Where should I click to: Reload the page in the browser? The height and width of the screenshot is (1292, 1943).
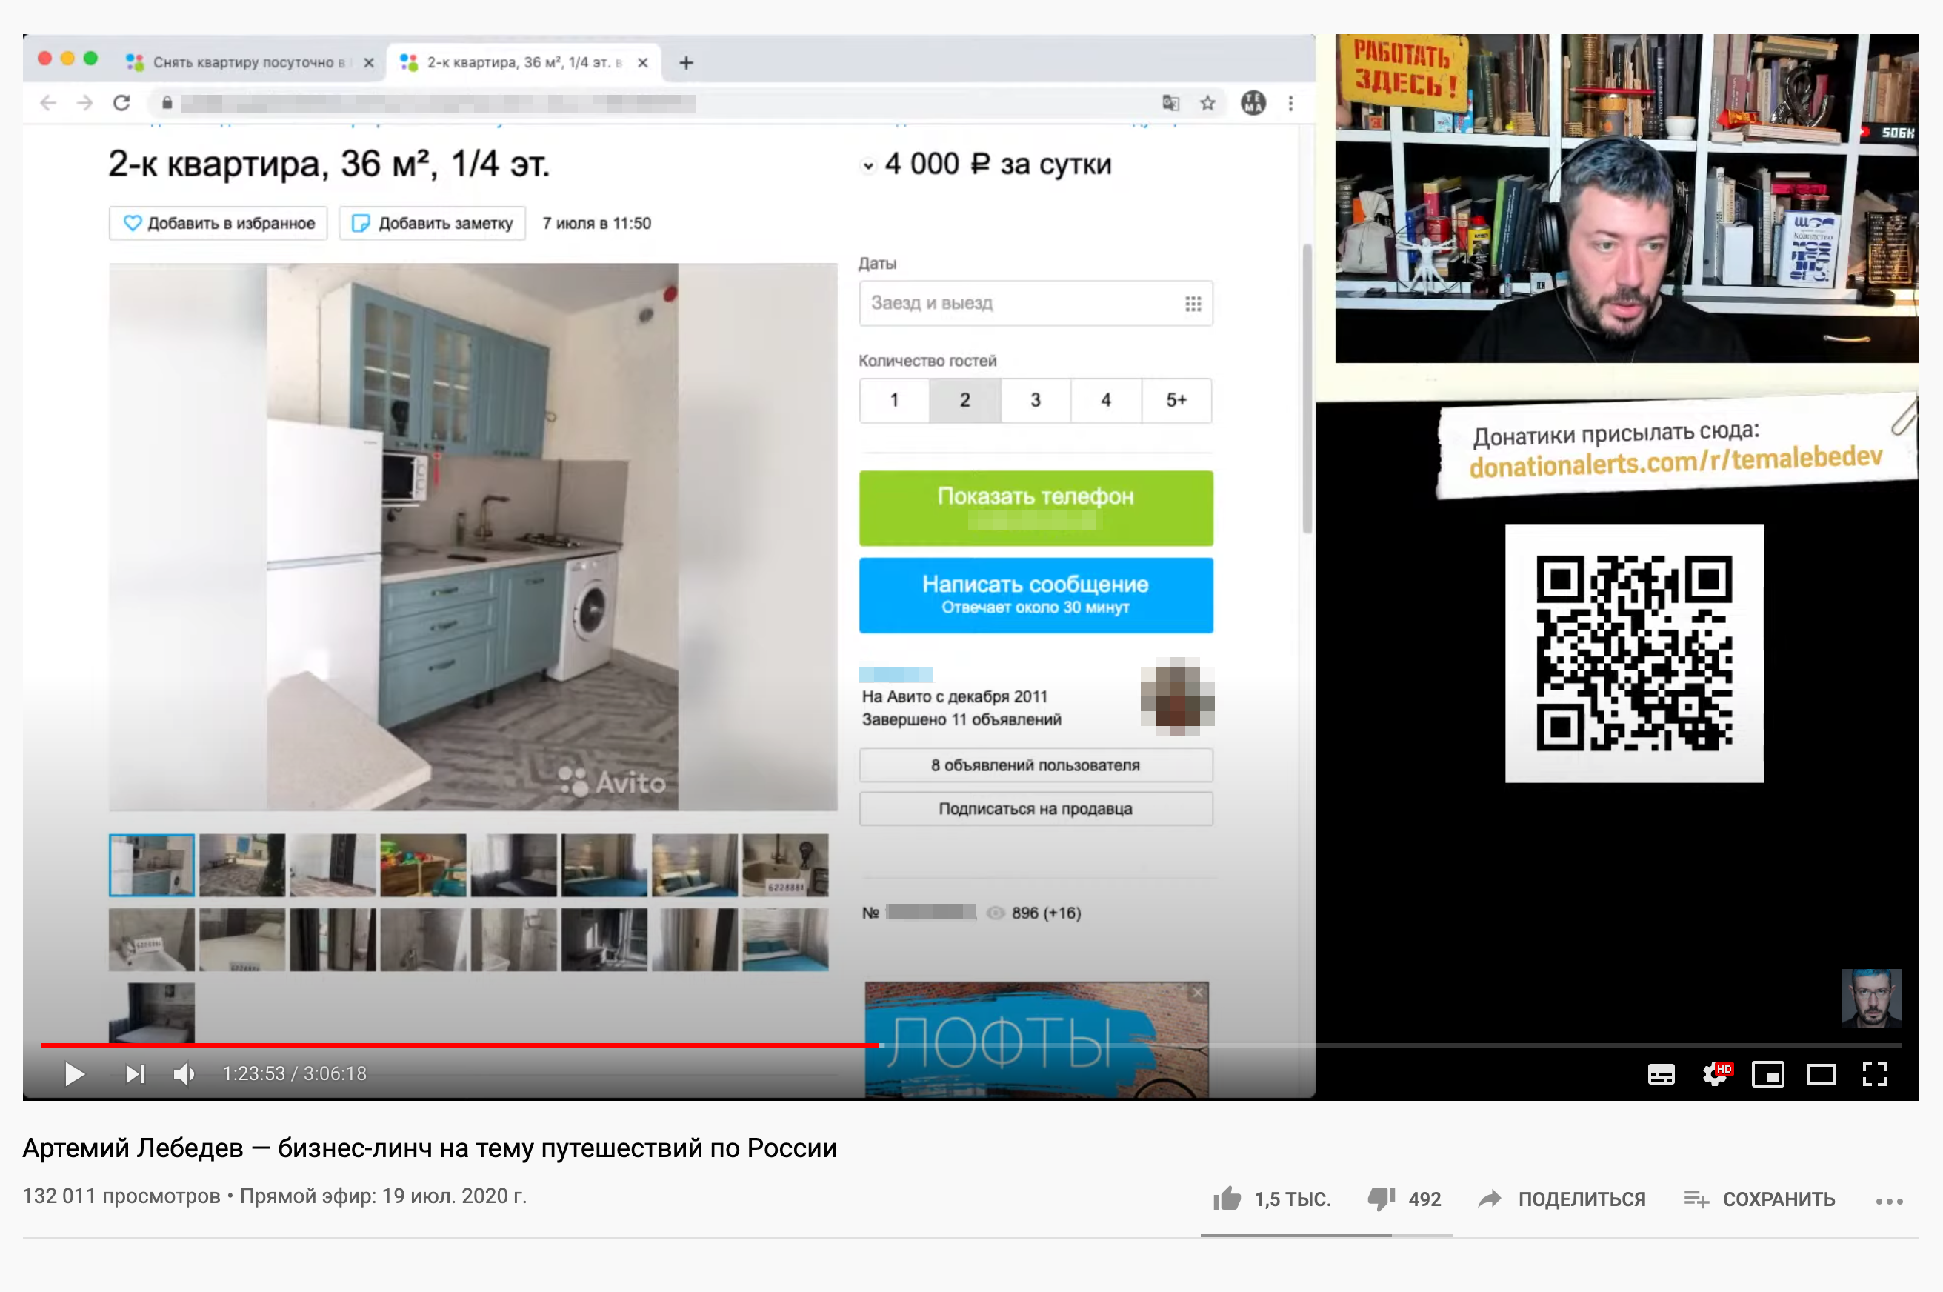click(x=122, y=103)
